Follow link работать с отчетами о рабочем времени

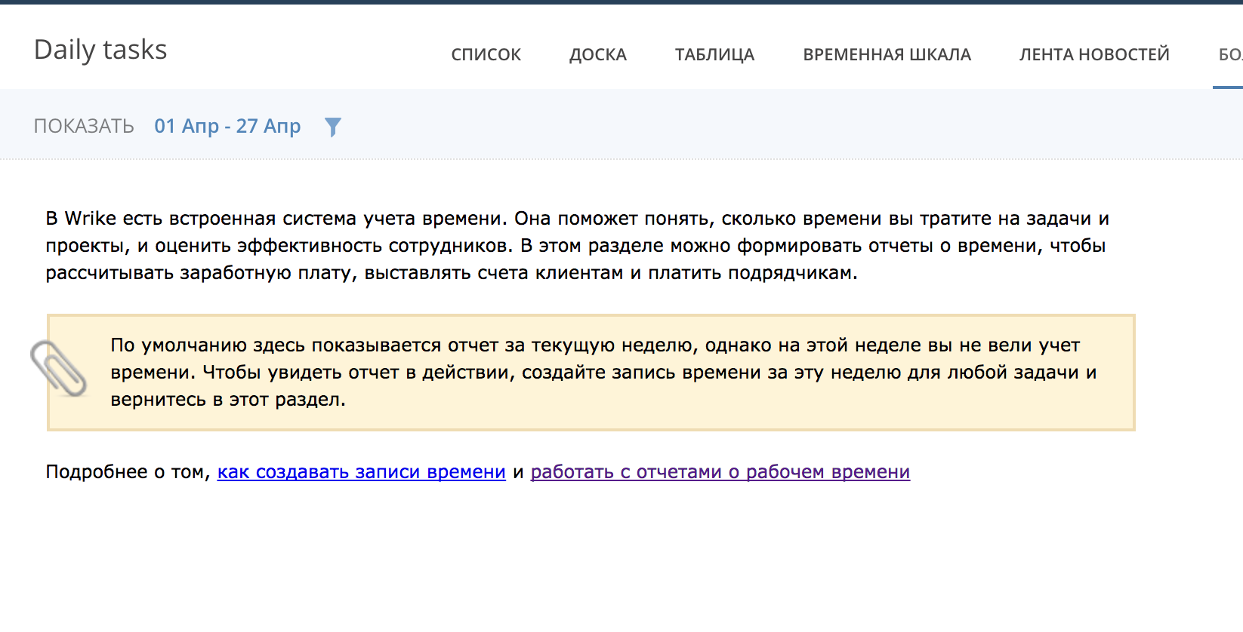(x=720, y=472)
